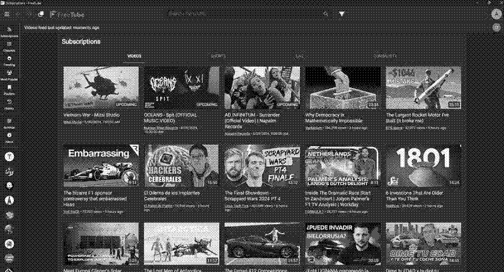Refresh the subscriptions feed
This screenshot has height=272, width=504.
click(496, 28)
